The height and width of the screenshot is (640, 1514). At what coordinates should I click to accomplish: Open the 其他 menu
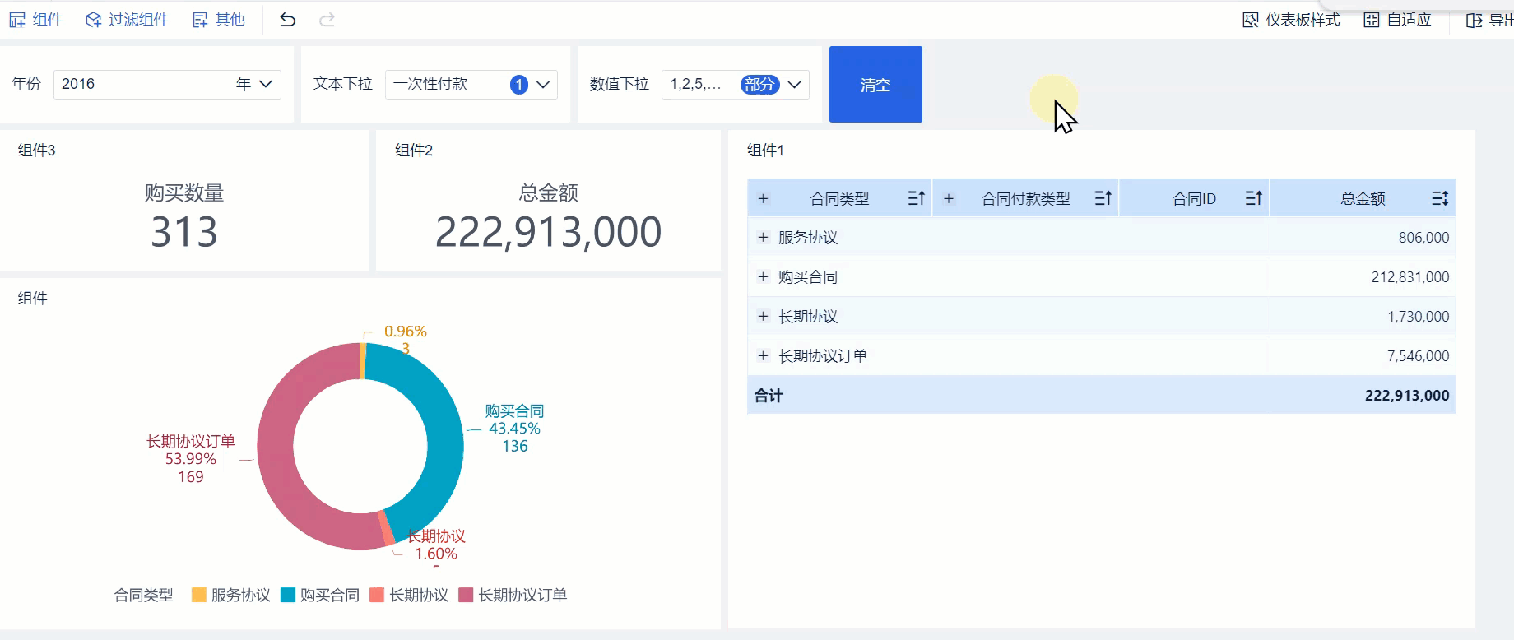click(x=219, y=20)
